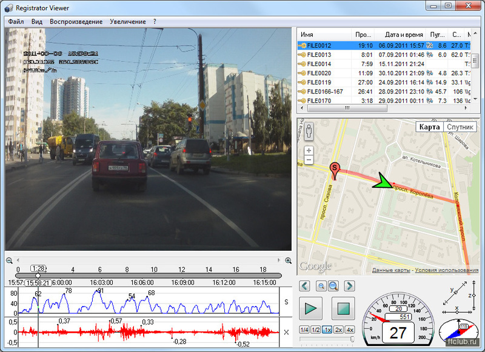The width and height of the screenshot is (485, 352).
Task: Click the compass indicator
Action: (x=458, y=332)
